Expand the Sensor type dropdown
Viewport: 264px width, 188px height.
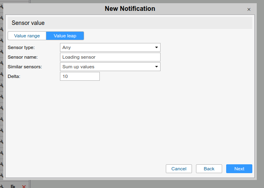pos(110,47)
